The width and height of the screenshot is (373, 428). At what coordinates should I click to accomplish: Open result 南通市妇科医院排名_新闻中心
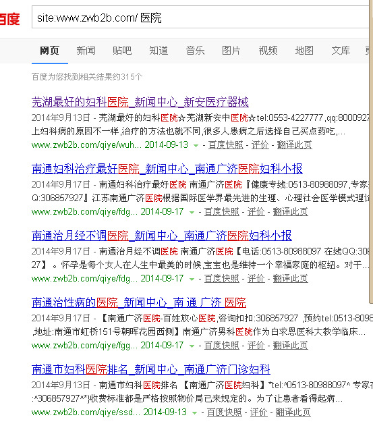151,369
